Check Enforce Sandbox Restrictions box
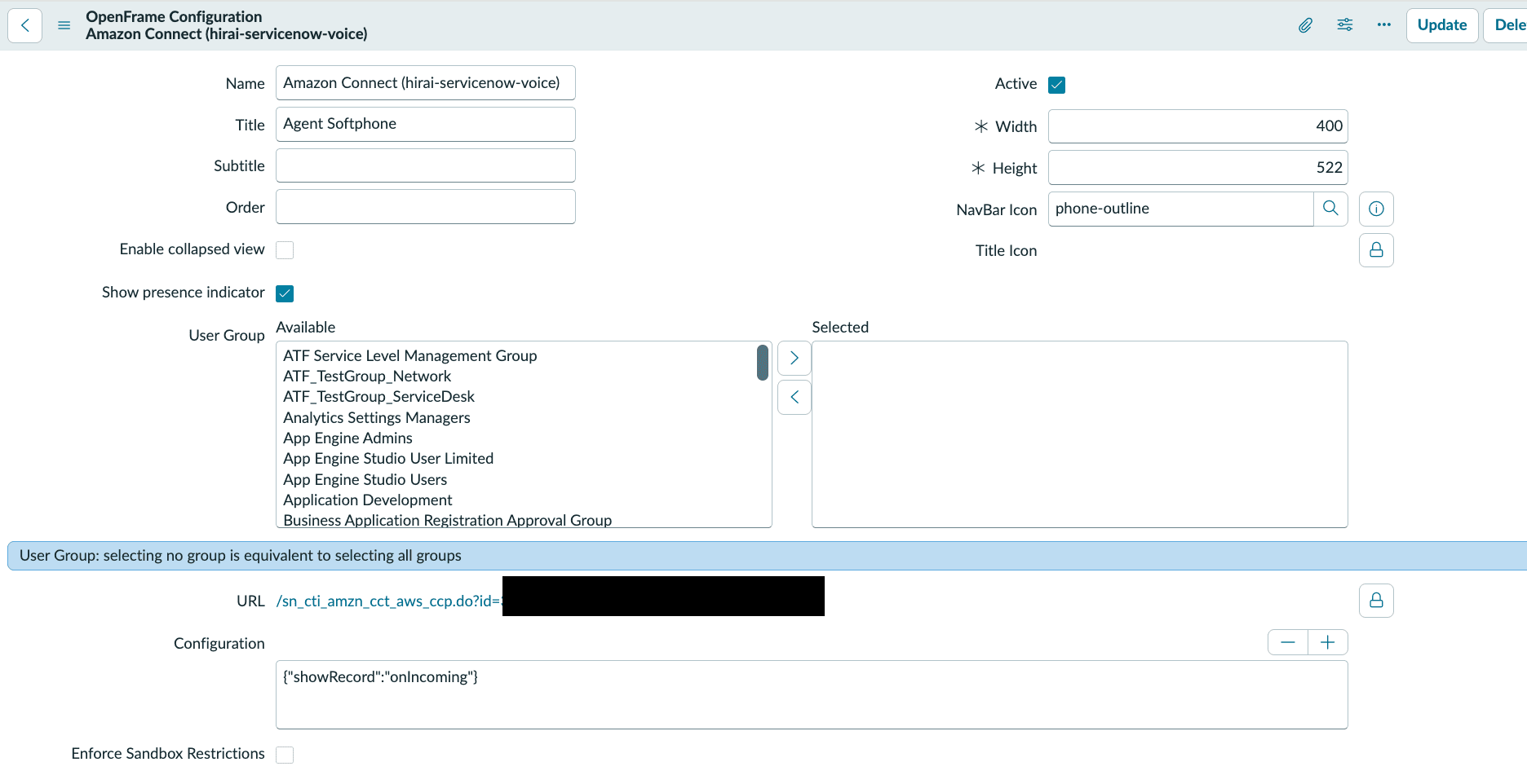The width and height of the screenshot is (1527, 784). (285, 755)
